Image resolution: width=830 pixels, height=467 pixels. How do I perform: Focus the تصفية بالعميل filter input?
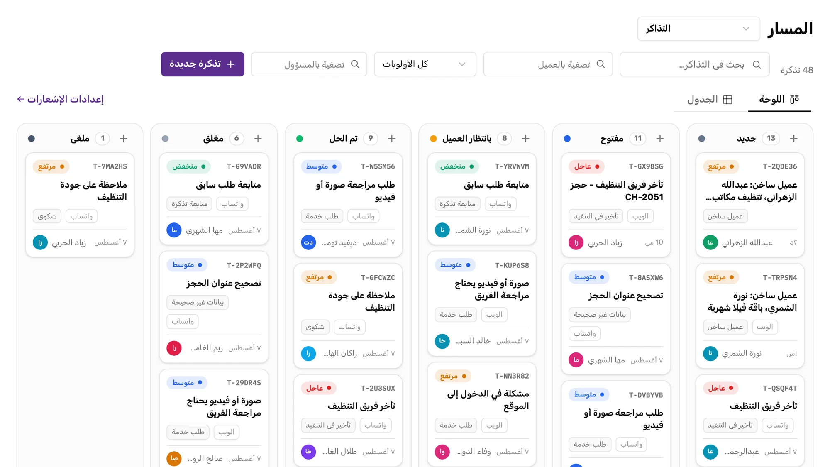(x=548, y=64)
